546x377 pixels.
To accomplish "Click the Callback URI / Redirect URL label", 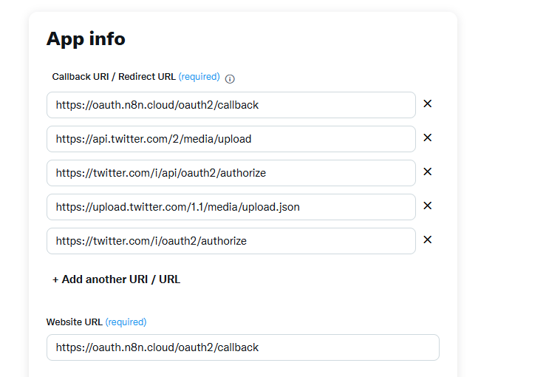I will [114, 77].
